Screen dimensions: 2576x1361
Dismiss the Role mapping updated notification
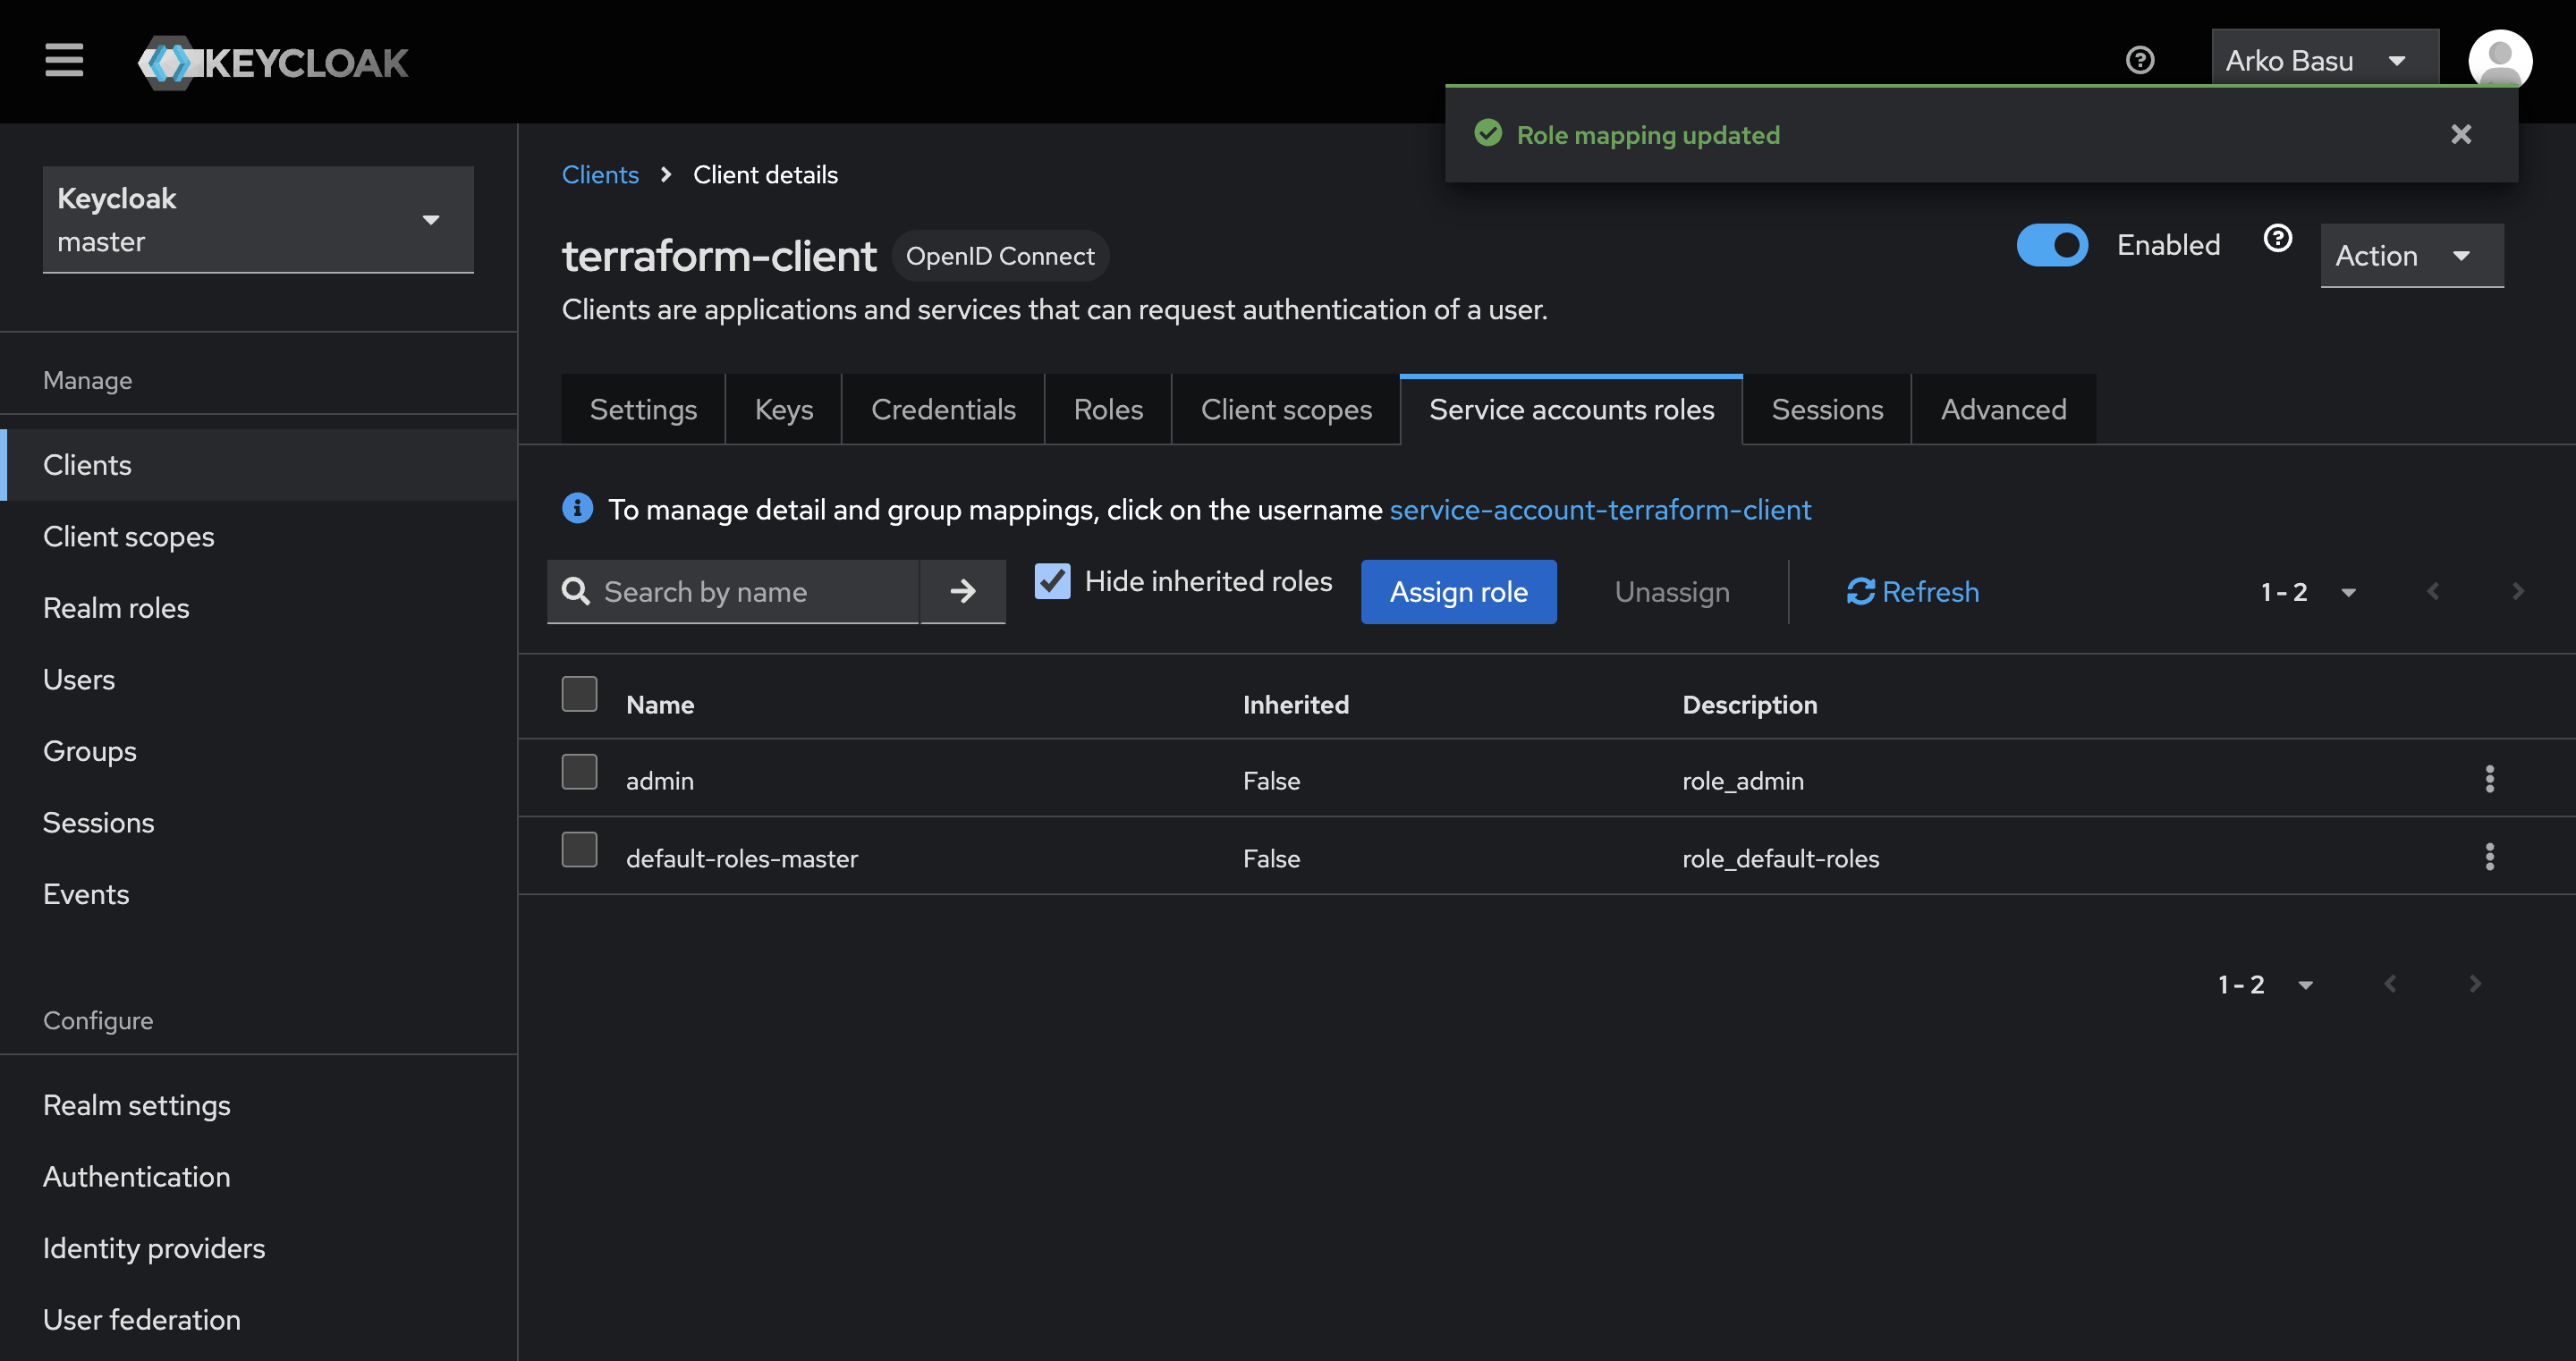(x=2461, y=134)
